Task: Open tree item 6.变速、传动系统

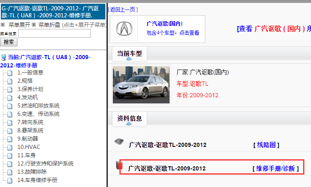Action: (x=39, y=114)
